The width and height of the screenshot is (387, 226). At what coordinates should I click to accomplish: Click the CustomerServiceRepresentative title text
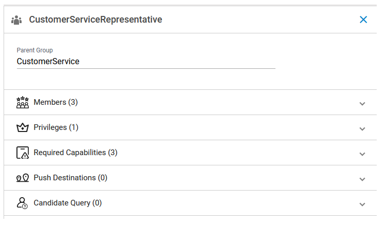[x=96, y=20]
